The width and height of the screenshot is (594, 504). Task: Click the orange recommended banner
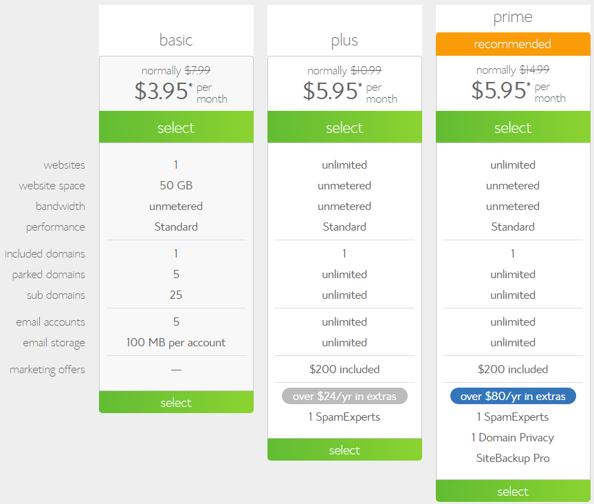pos(513,44)
